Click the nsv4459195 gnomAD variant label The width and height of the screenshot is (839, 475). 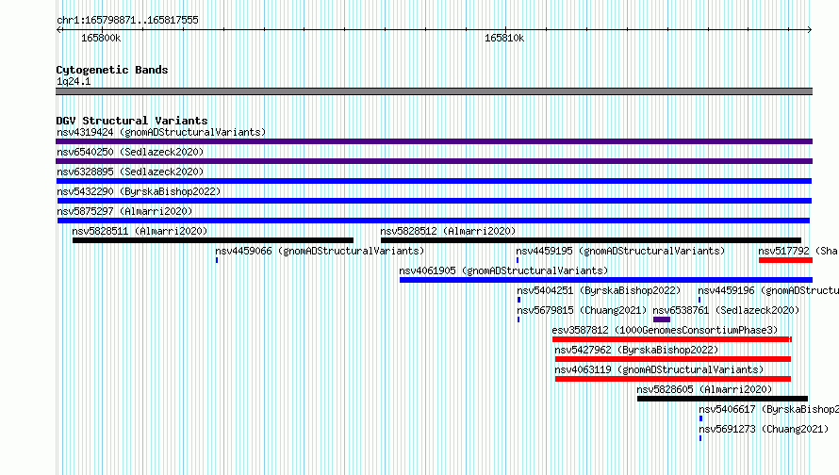click(620, 251)
